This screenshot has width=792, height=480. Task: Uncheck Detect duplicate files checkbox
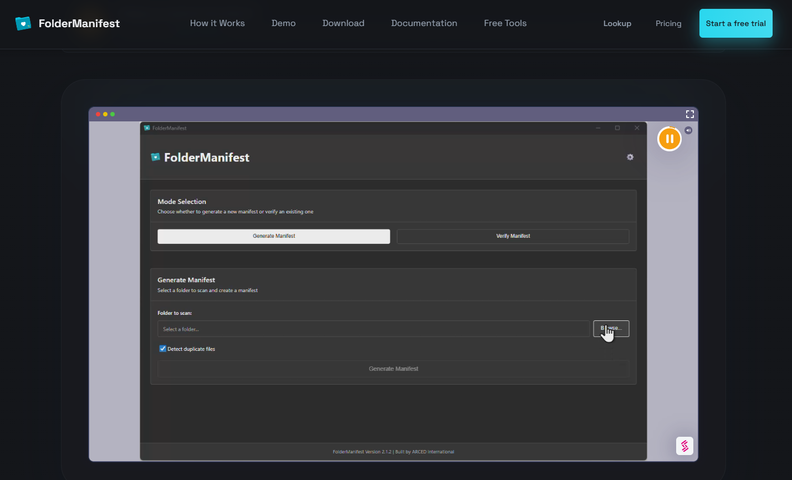[x=163, y=349]
